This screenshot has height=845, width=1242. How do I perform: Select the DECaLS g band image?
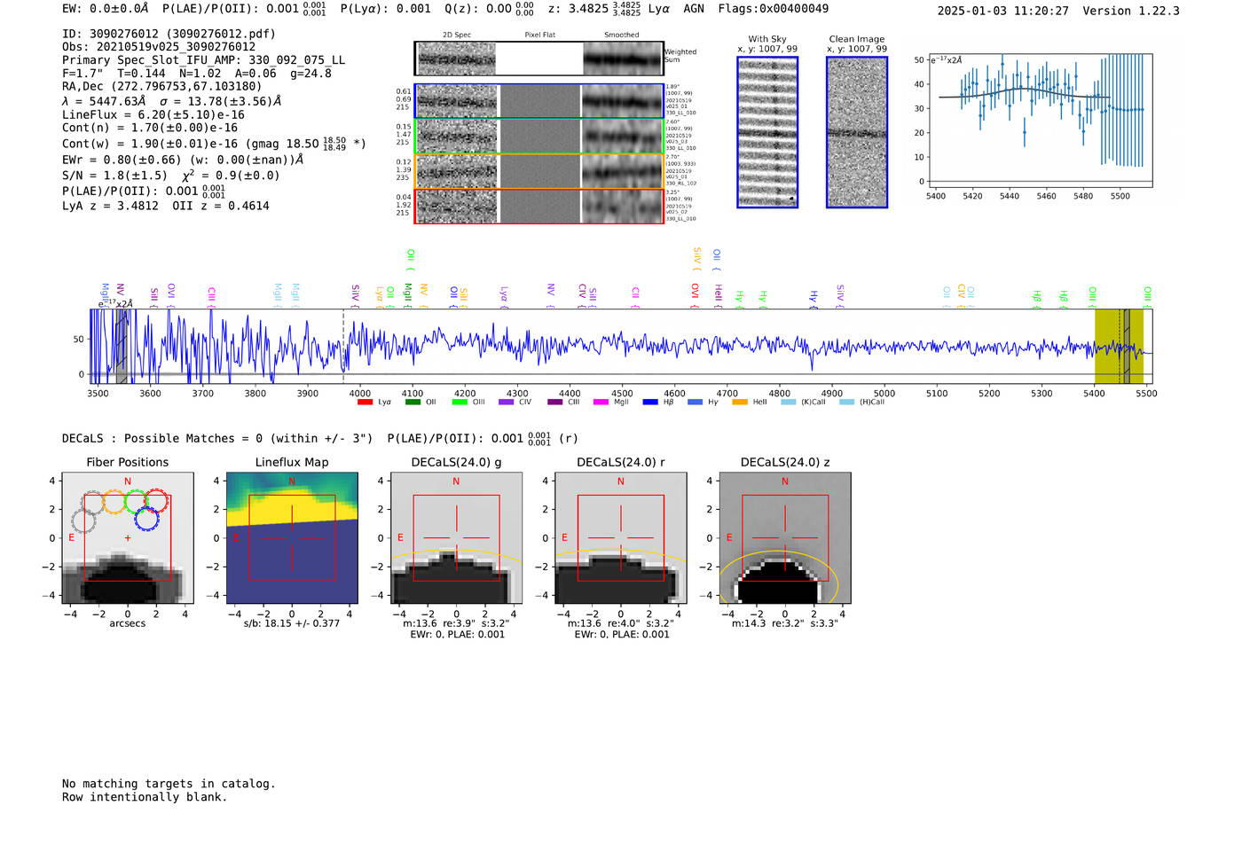click(x=456, y=538)
